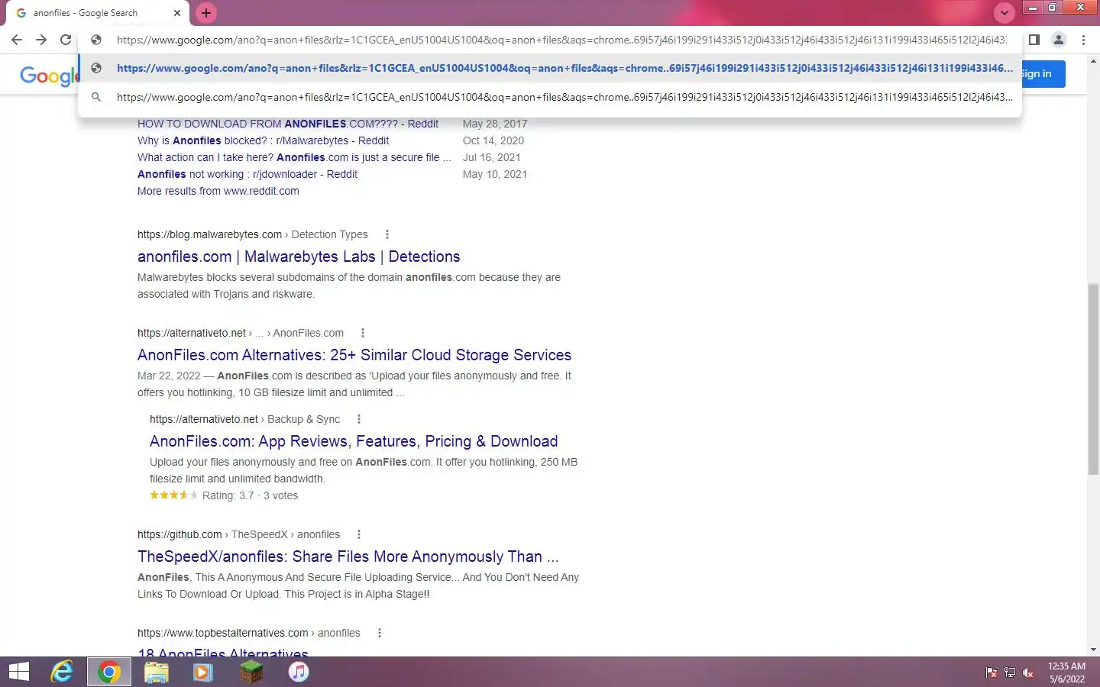Open options menu beside Backup & Sync
The width and height of the screenshot is (1100, 687).
359,419
